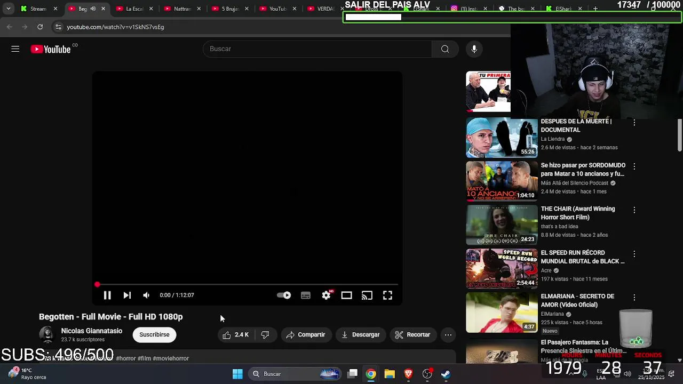Open the Windows Start menu
Image resolution: width=683 pixels, height=384 pixels.
(x=237, y=374)
